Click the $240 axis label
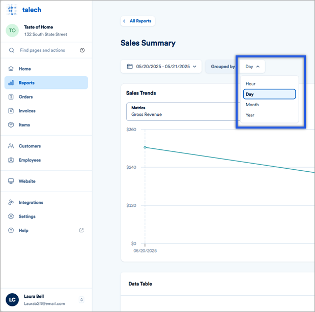315x312 pixels. [131, 167]
